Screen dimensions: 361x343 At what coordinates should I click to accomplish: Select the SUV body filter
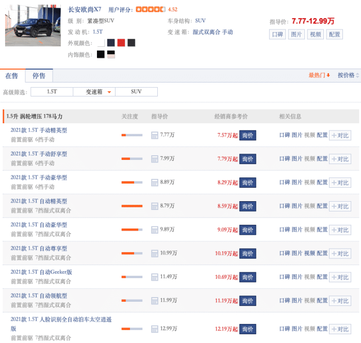pyautogui.click(x=136, y=92)
